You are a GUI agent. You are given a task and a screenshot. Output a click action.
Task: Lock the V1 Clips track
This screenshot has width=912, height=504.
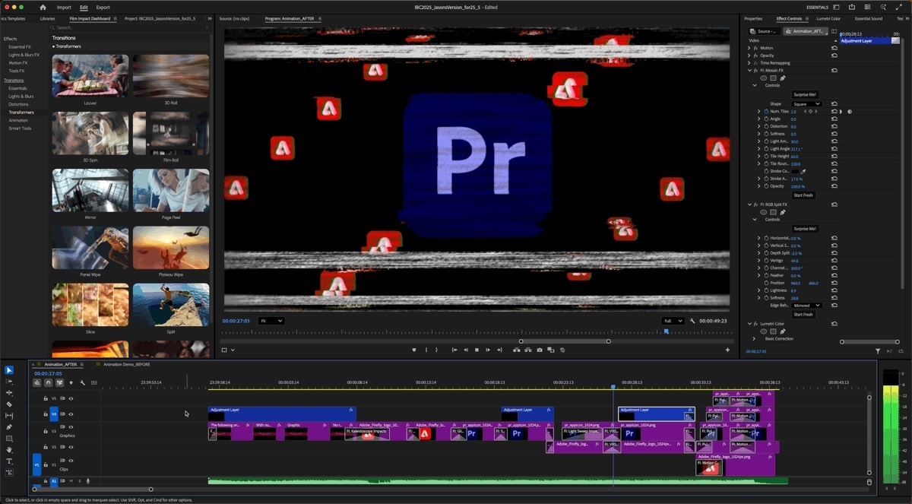[46, 464]
